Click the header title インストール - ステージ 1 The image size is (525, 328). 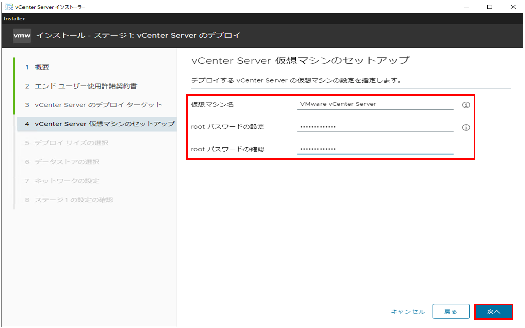pos(138,35)
